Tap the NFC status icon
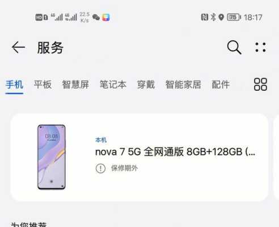The width and height of the screenshot is (279, 227). (x=204, y=18)
